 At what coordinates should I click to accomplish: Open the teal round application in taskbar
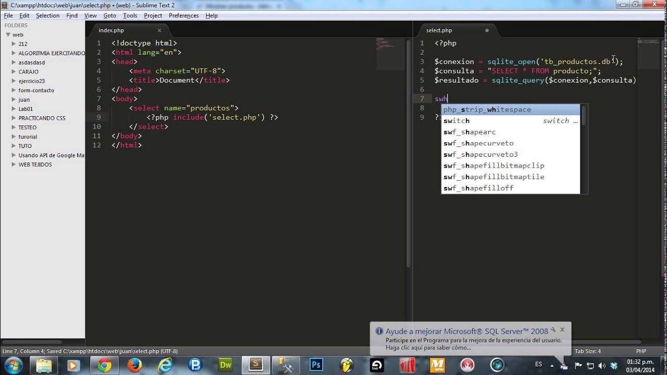[x=498, y=365]
